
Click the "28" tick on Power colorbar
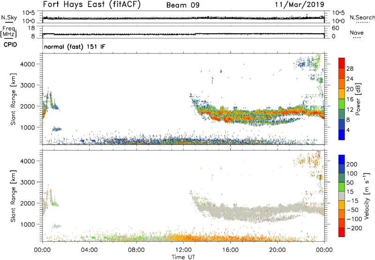click(350, 69)
